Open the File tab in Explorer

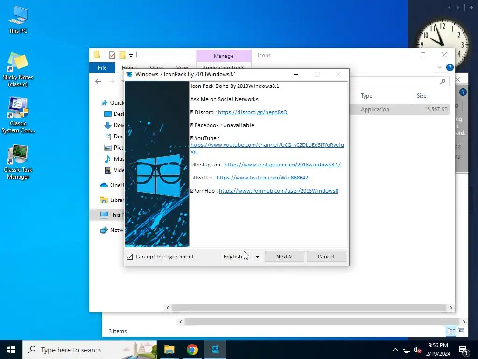point(102,68)
